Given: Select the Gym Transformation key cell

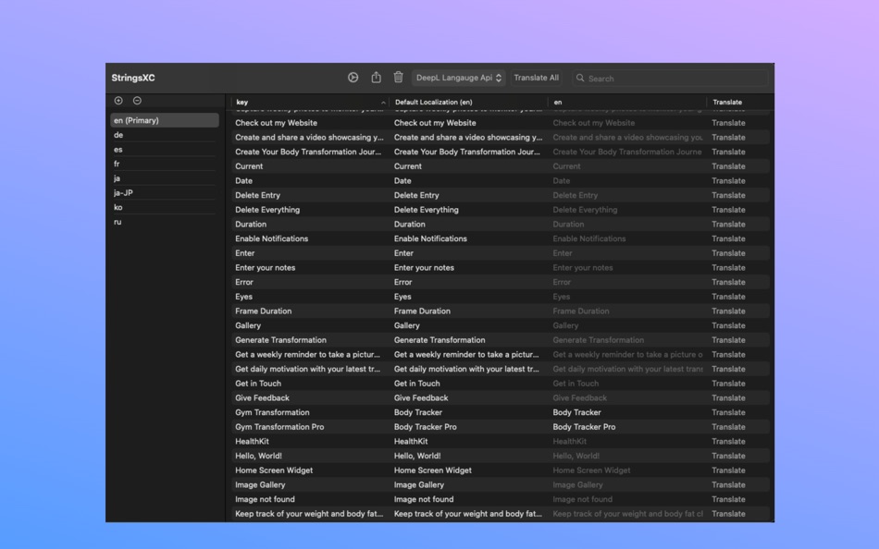Looking at the screenshot, I should click(x=272, y=412).
